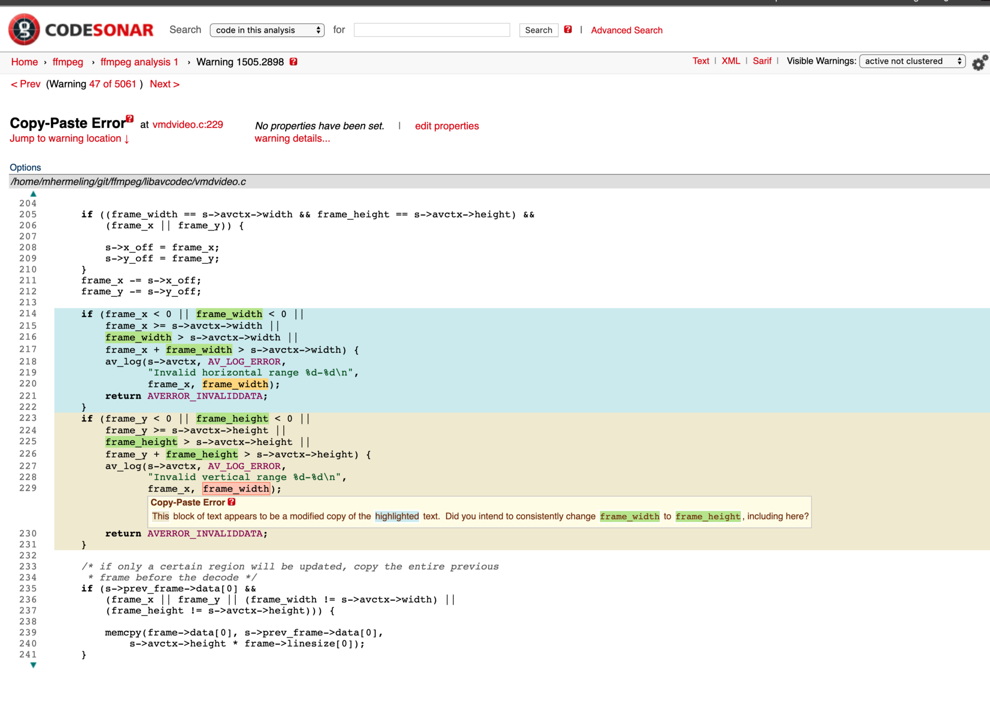Switch to the Sarif output format
The height and width of the screenshot is (707, 990).
point(762,61)
